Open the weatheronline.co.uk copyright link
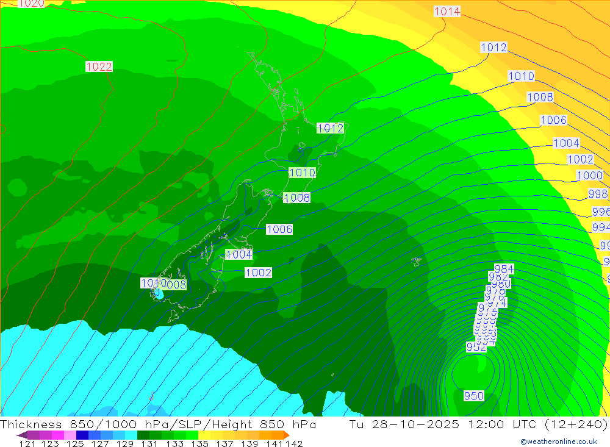The image size is (610, 447). pos(559,442)
